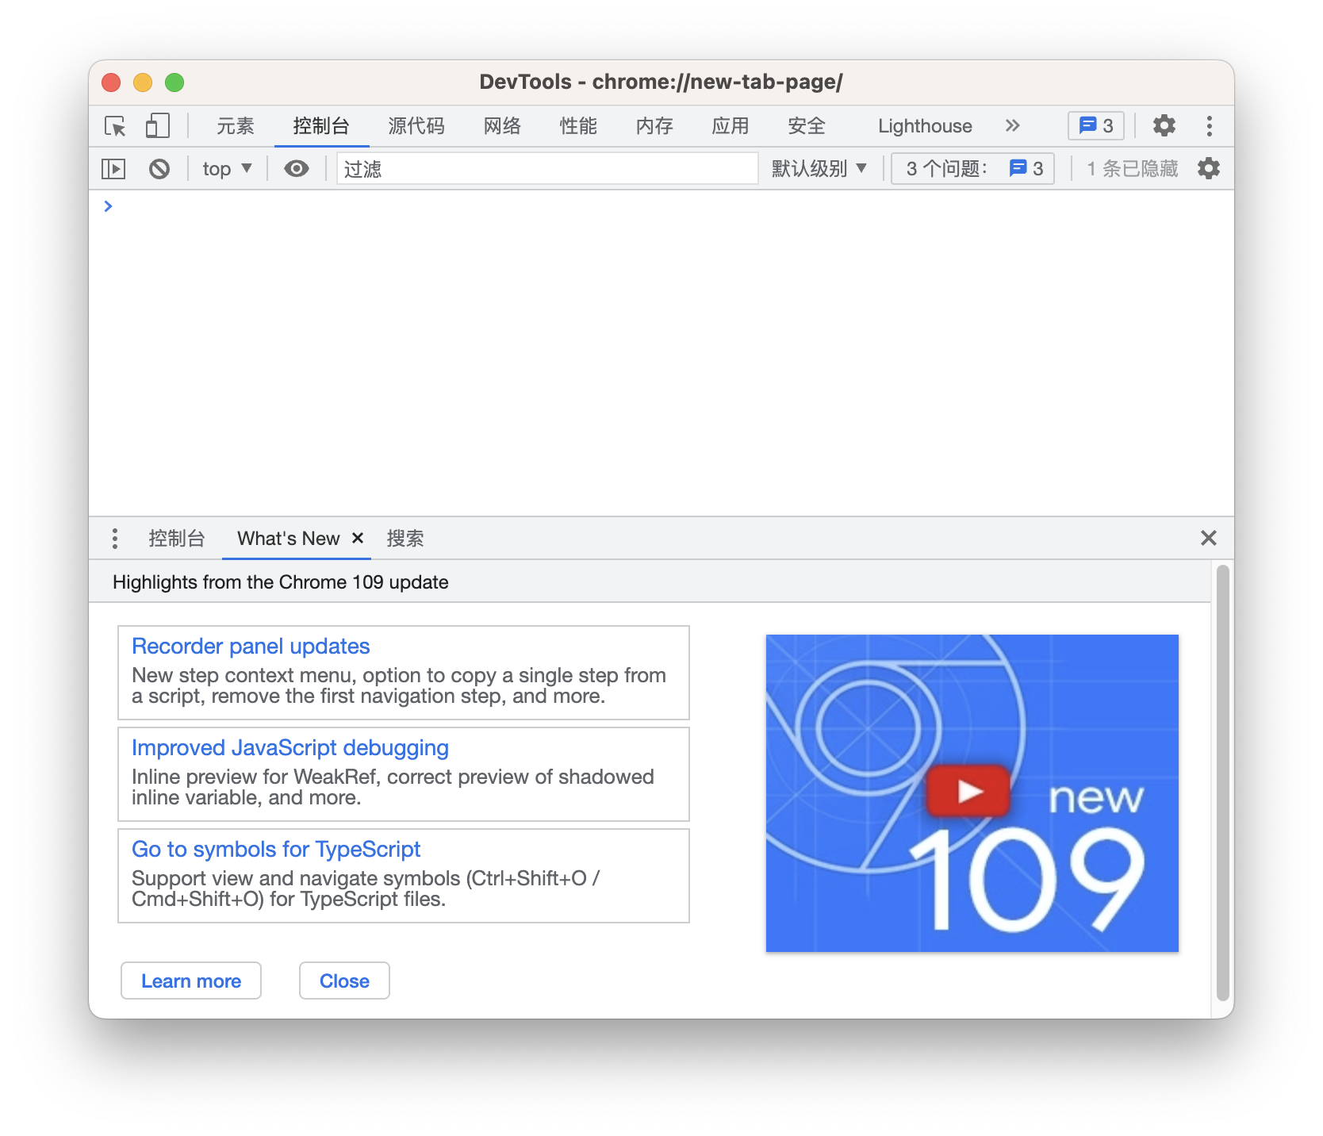
Task: Create live expression with eye icon
Action: (297, 168)
